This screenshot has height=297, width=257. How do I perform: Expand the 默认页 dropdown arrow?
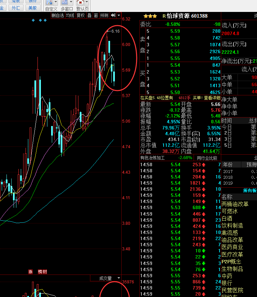87,2
